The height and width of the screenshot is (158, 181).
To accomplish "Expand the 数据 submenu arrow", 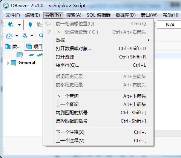I will pos(149,40).
